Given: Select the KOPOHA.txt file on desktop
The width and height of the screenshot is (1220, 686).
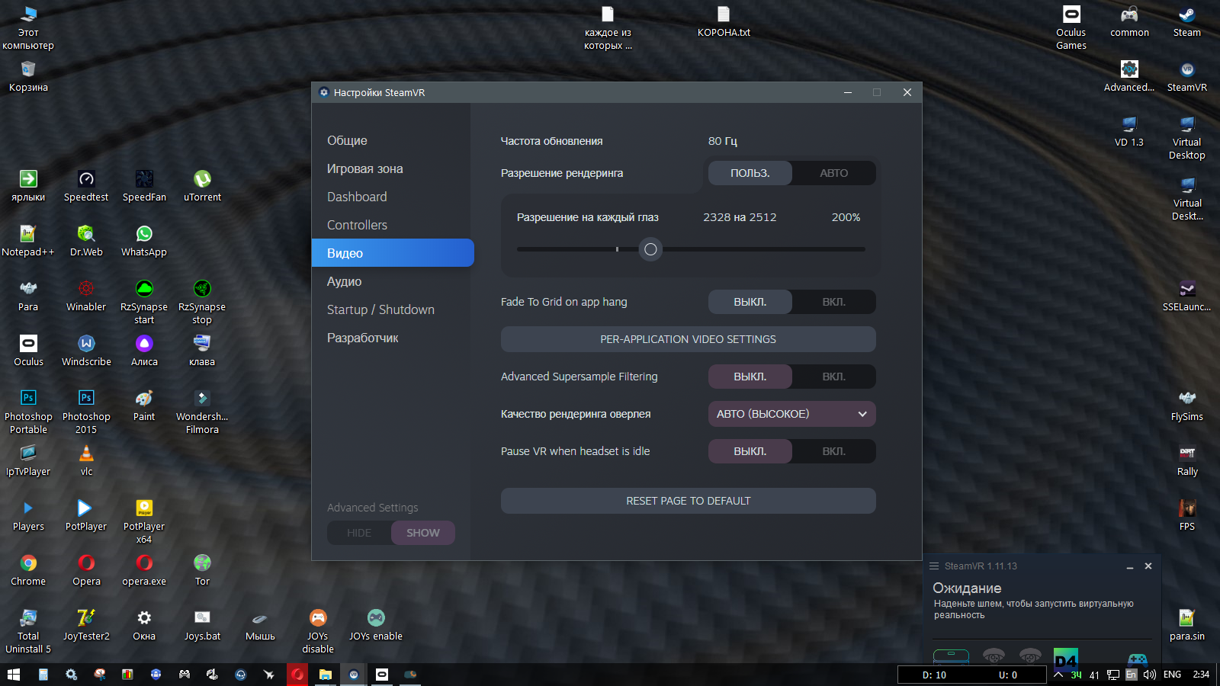Looking at the screenshot, I should [x=724, y=21].
